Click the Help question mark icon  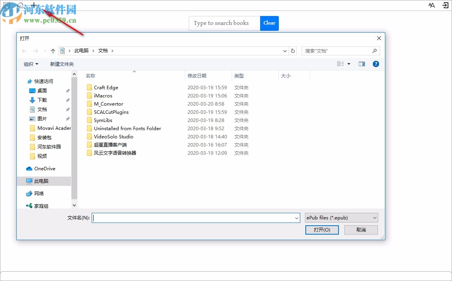coord(376,64)
